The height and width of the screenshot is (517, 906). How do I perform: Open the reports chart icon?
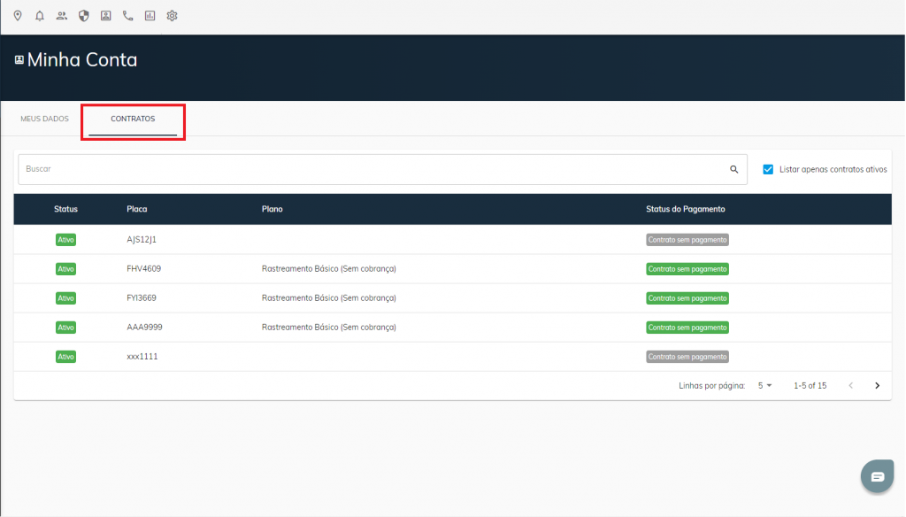point(150,16)
